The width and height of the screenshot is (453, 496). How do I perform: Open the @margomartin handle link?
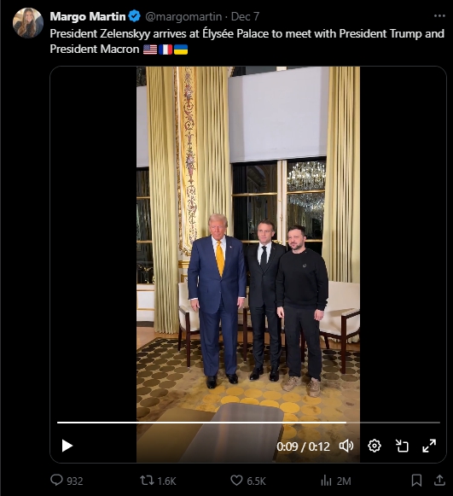click(x=183, y=16)
